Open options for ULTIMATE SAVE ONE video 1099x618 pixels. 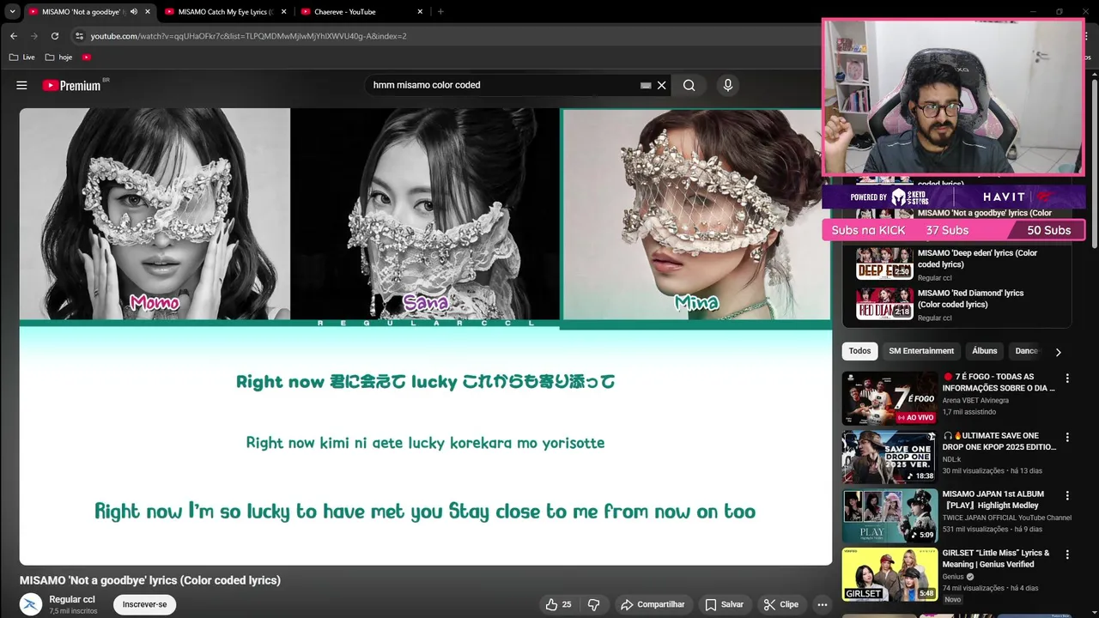coord(1067,437)
